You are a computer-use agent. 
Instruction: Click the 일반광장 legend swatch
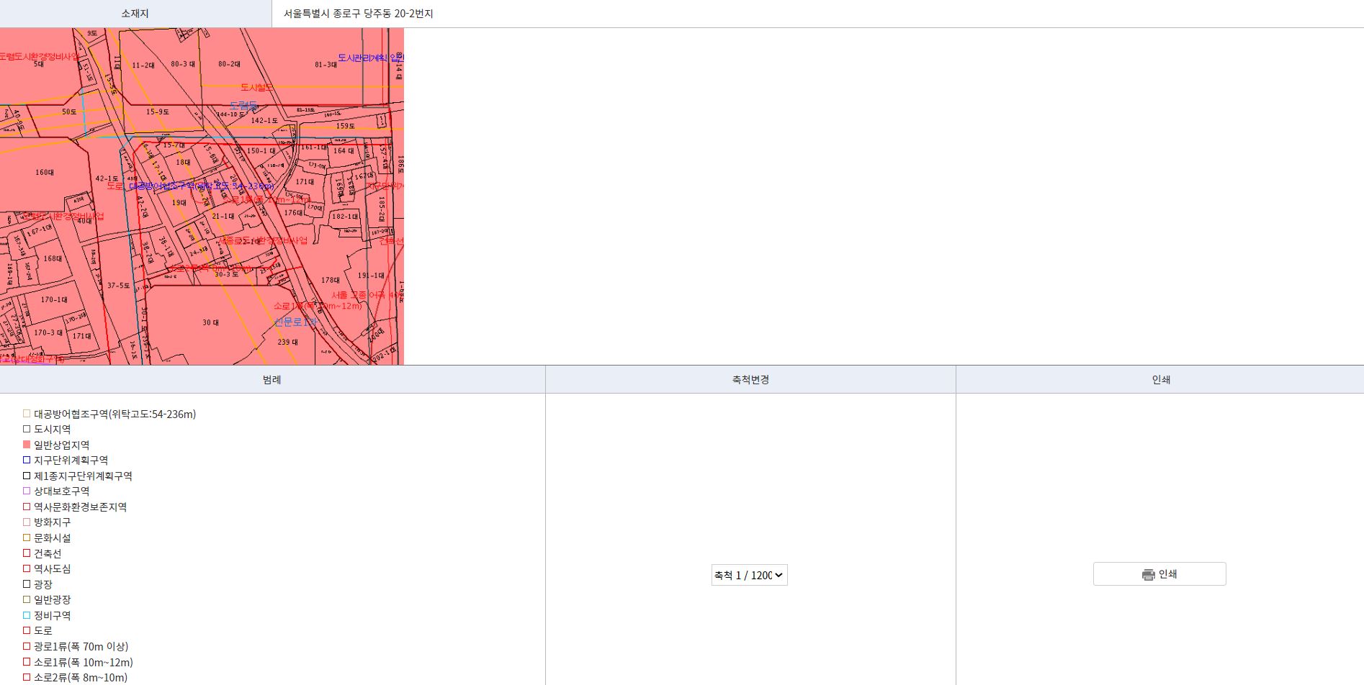pyautogui.click(x=27, y=599)
